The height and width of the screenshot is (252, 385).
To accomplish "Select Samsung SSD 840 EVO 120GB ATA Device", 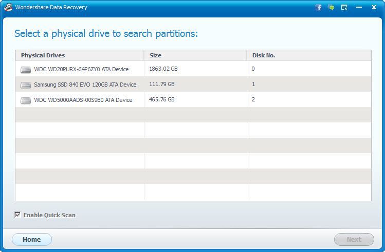I will pos(193,84).
